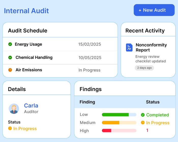Click the Finding column header

pos(87,102)
